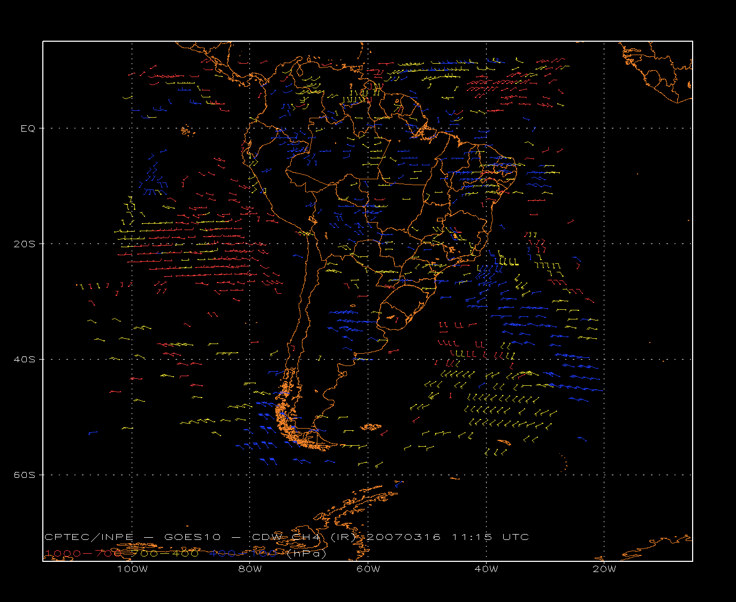736x602 pixels.
Task: Click the 80W longitude axis label
Action: click(250, 569)
